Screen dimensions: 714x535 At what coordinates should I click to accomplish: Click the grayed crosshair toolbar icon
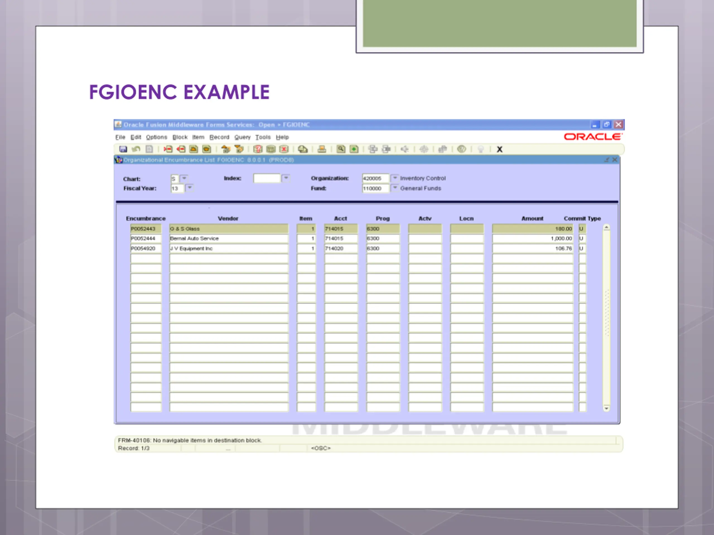[x=424, y=149]
